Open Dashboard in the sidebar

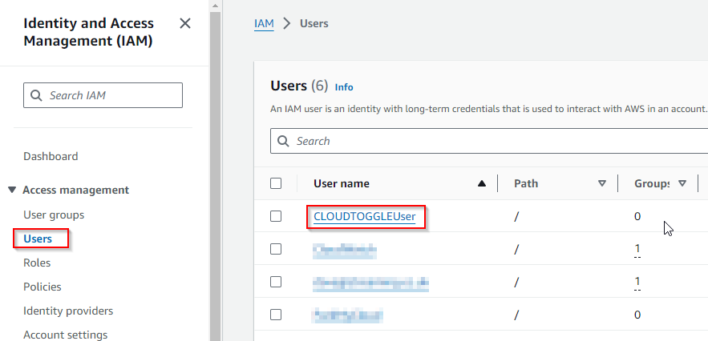pos(51,156)
